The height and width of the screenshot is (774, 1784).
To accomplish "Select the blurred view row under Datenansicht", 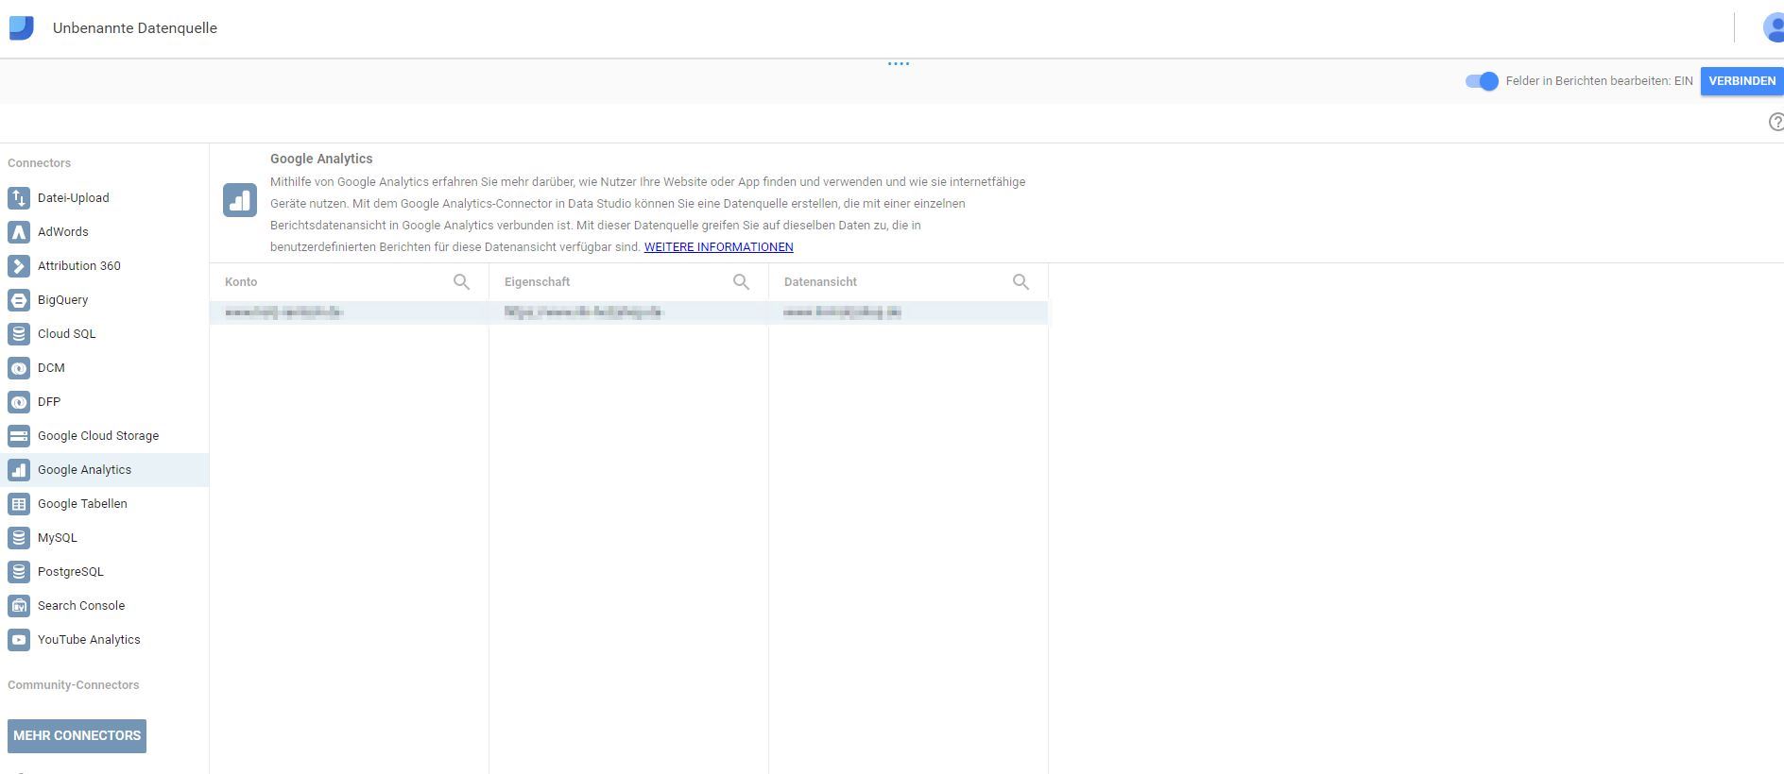I will coord(908,312).
